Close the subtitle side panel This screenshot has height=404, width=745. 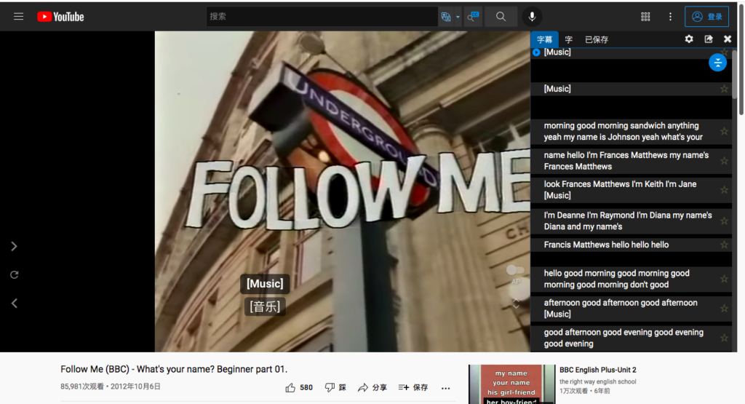[x=728, y=39]
